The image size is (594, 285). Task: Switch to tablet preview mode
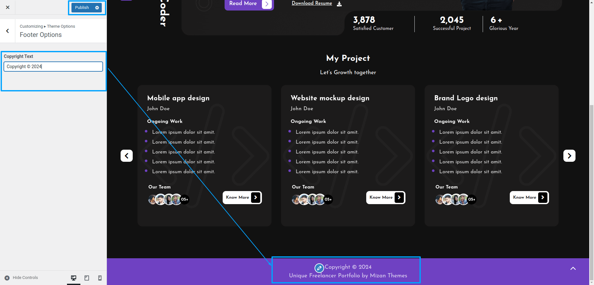[x=87, y=278]
